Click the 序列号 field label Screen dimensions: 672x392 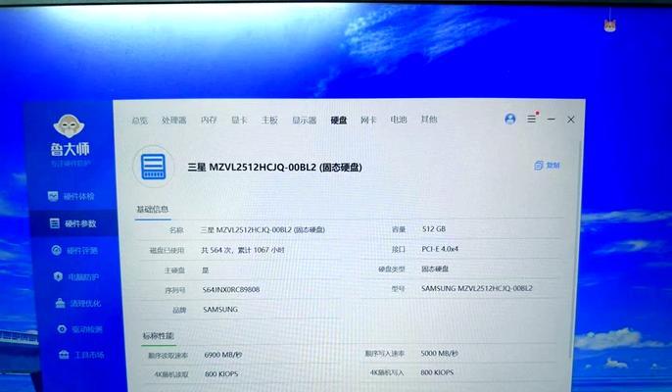pos(175,290)
